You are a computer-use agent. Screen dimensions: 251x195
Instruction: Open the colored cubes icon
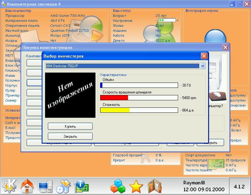coord(118,186)
